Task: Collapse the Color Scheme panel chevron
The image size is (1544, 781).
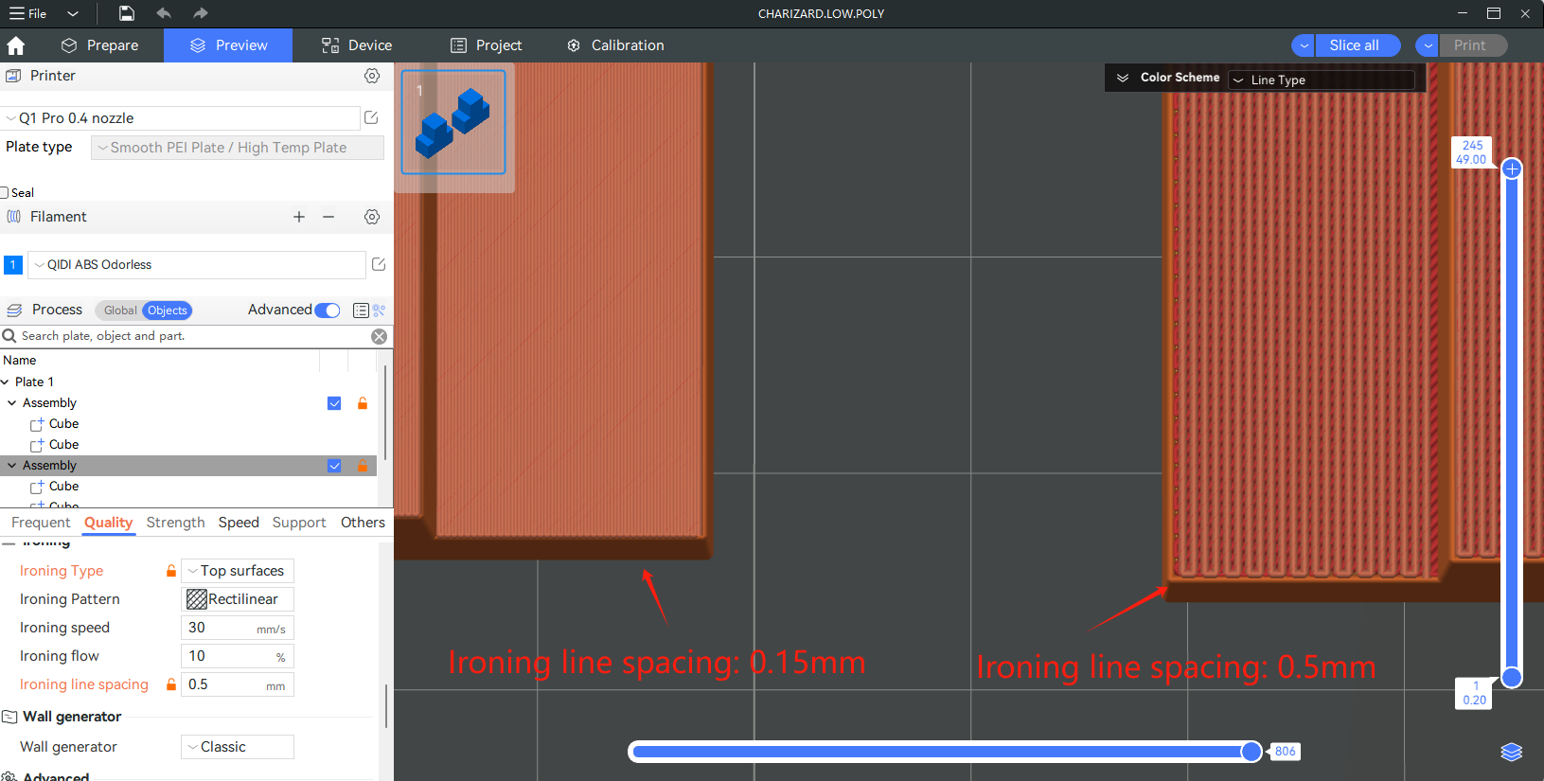Action: 1123,78
